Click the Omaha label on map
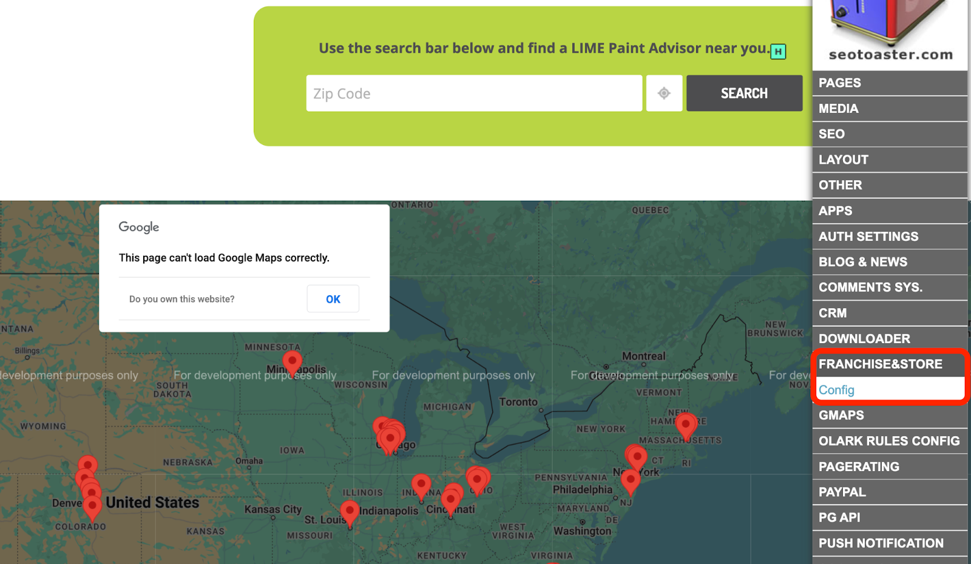The width and height of the screenshot is (971, 564). point(249,461)
